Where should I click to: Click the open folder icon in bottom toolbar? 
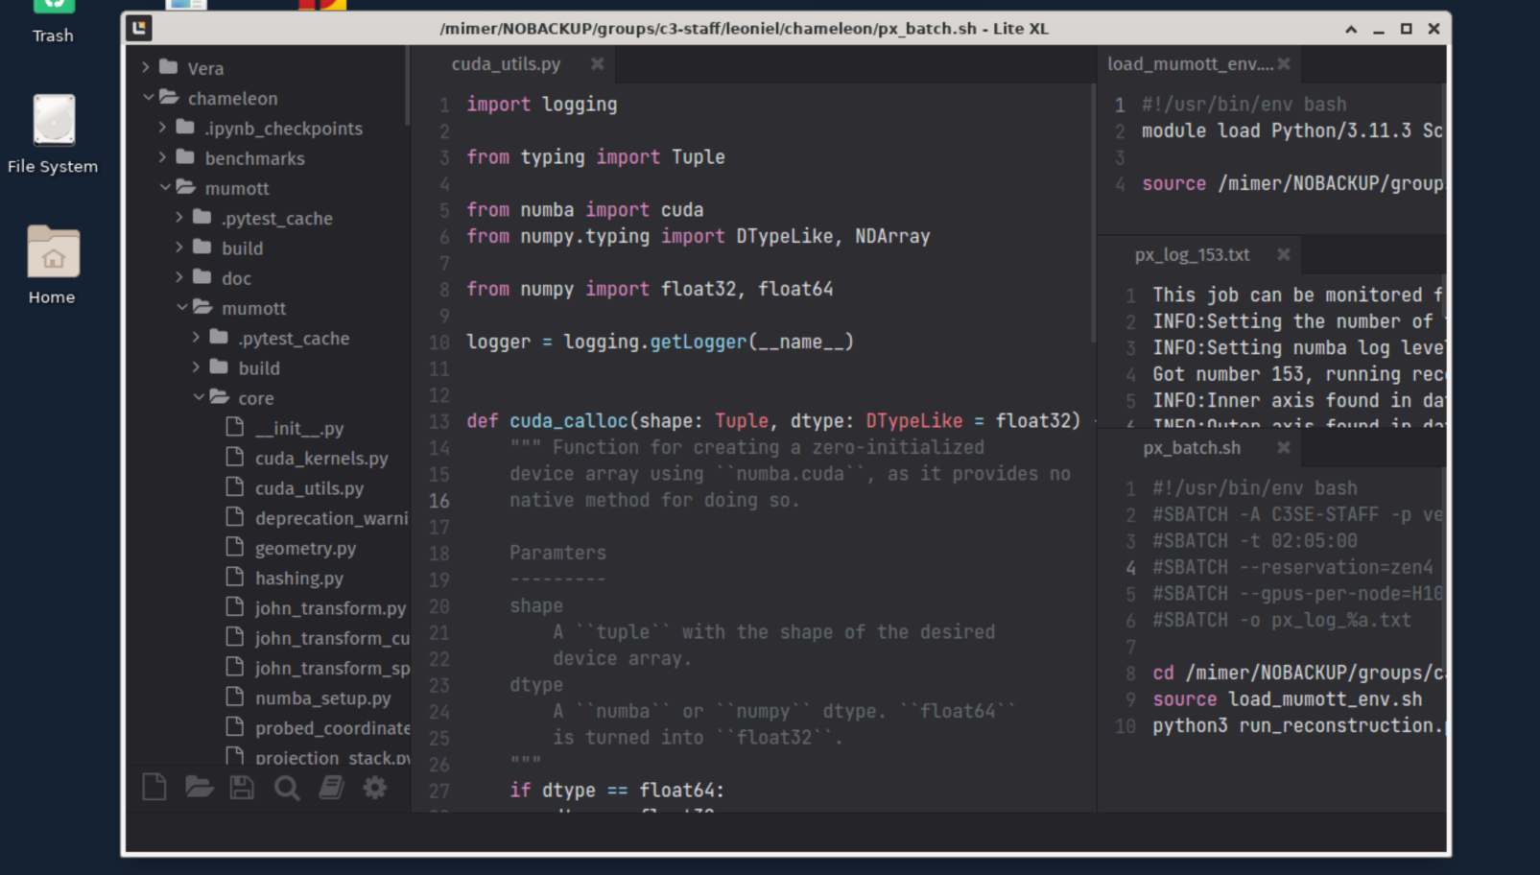coord(199,788)
